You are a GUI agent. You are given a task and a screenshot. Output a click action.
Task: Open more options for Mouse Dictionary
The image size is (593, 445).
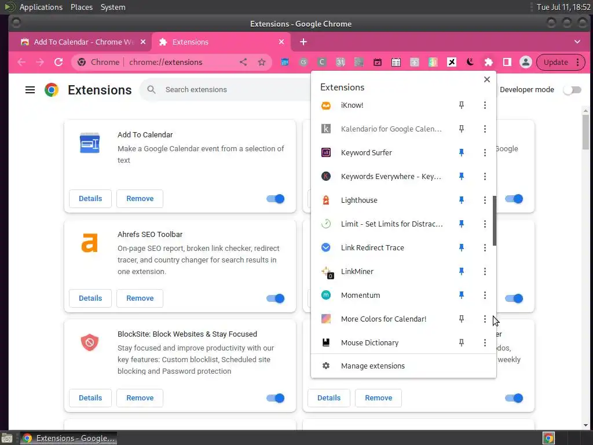click(x=485, y=342)
